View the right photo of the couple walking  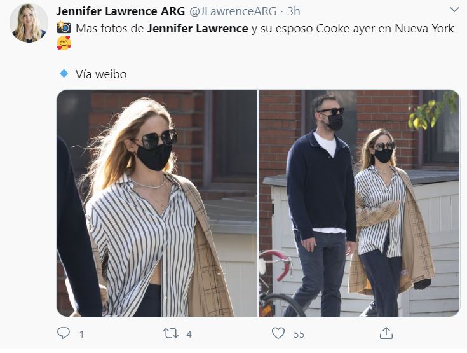pyautogui.click(x=359, y=204)
